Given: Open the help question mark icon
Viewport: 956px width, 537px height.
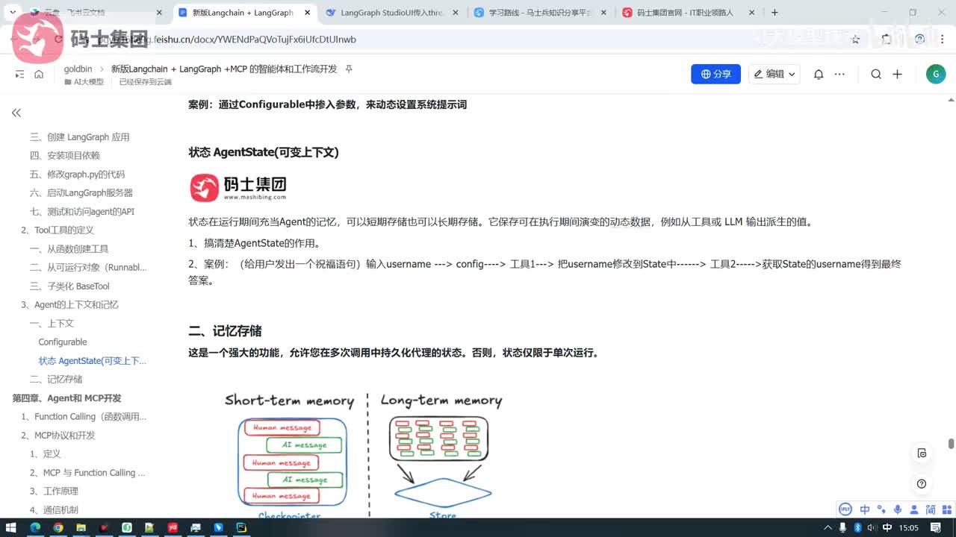Looking at the screenshot, I should pos(922,483).
